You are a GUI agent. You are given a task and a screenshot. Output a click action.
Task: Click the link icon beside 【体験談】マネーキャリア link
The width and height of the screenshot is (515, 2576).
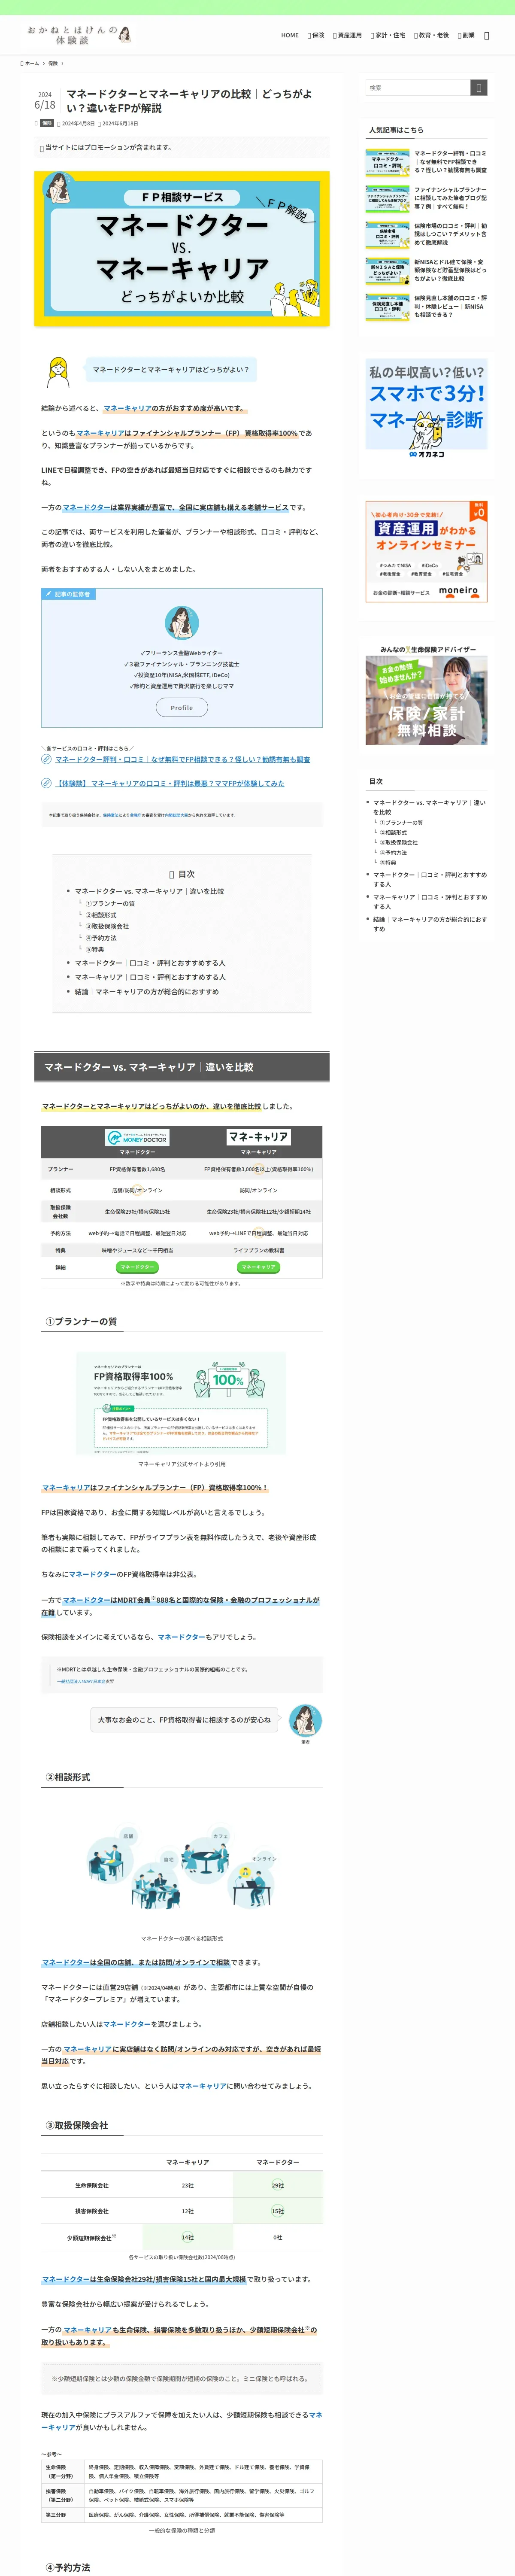[x=46, y=783]
